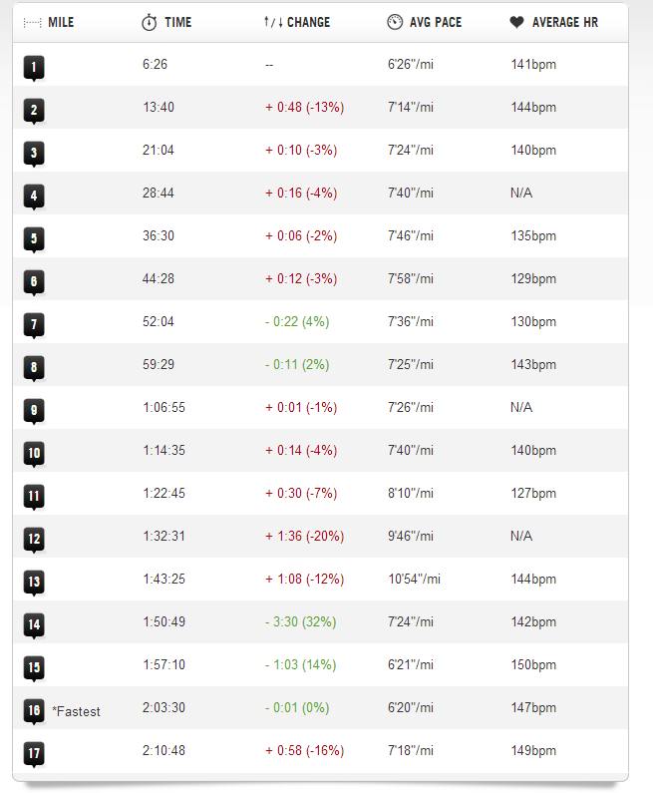This screenshot has width=653, height=793.
Task: Select mile 17 marker badge
Action: click(34, 754)
